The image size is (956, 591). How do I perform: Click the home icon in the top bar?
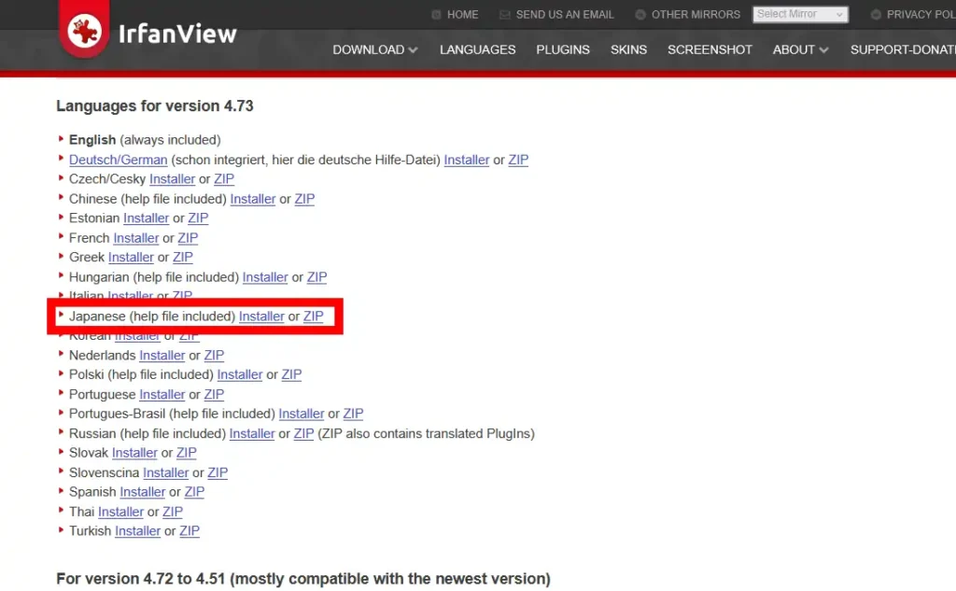click(x=435, y=14)
